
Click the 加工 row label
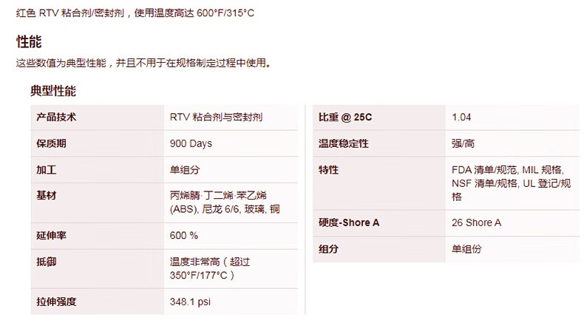pos(46,170)
